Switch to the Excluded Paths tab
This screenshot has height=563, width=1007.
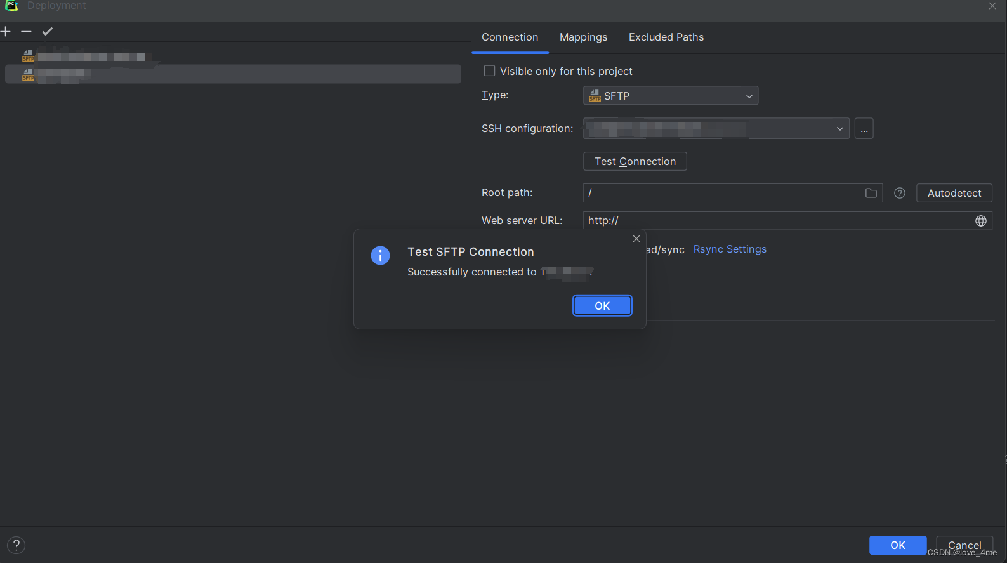(666, 37)
